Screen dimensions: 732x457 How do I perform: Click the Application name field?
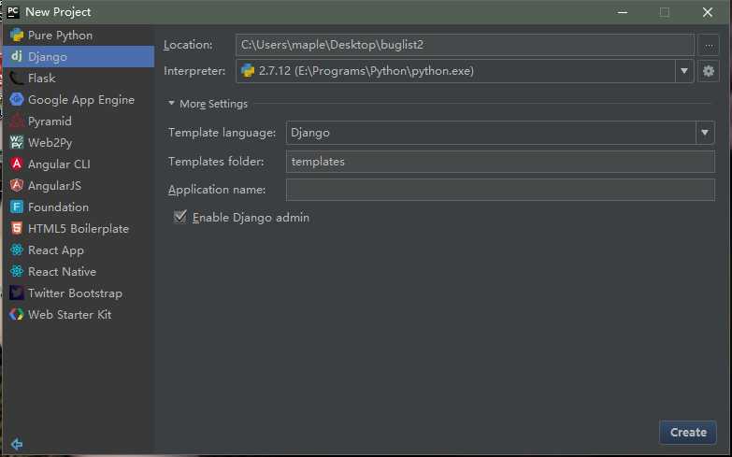(500, 190)
